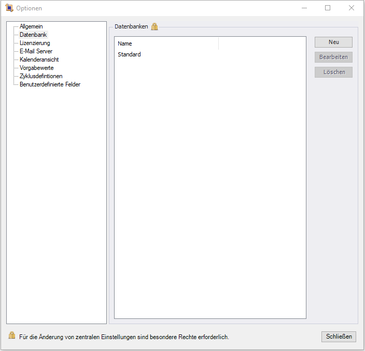Close the Optionen window with X

point(352,8)
